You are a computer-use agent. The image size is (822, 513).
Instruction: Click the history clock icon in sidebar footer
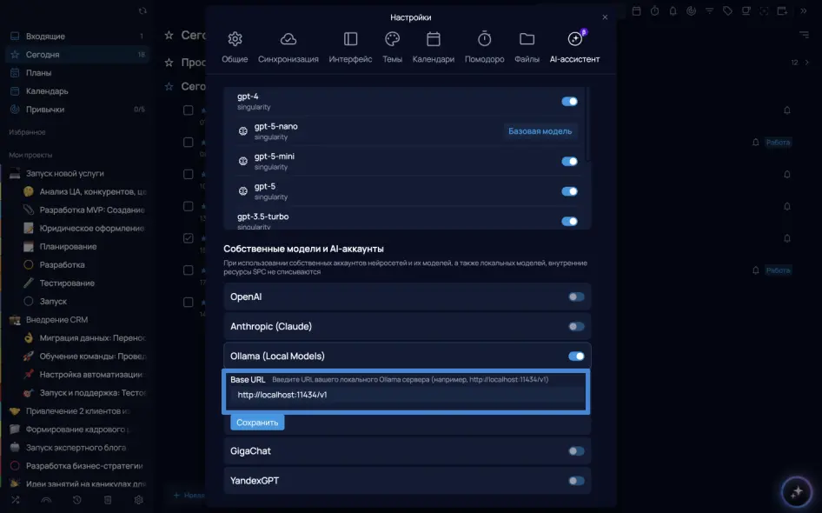[x=77, y=500]
